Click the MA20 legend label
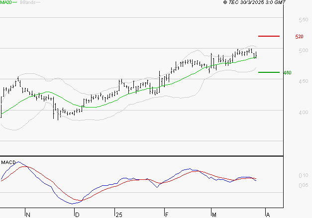This screenshot has width=312, height=218. click(6, 2)
